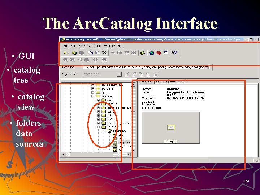The image size is (260, 195).
Task: Switch to the Contents tab
Action: point(146,81)
